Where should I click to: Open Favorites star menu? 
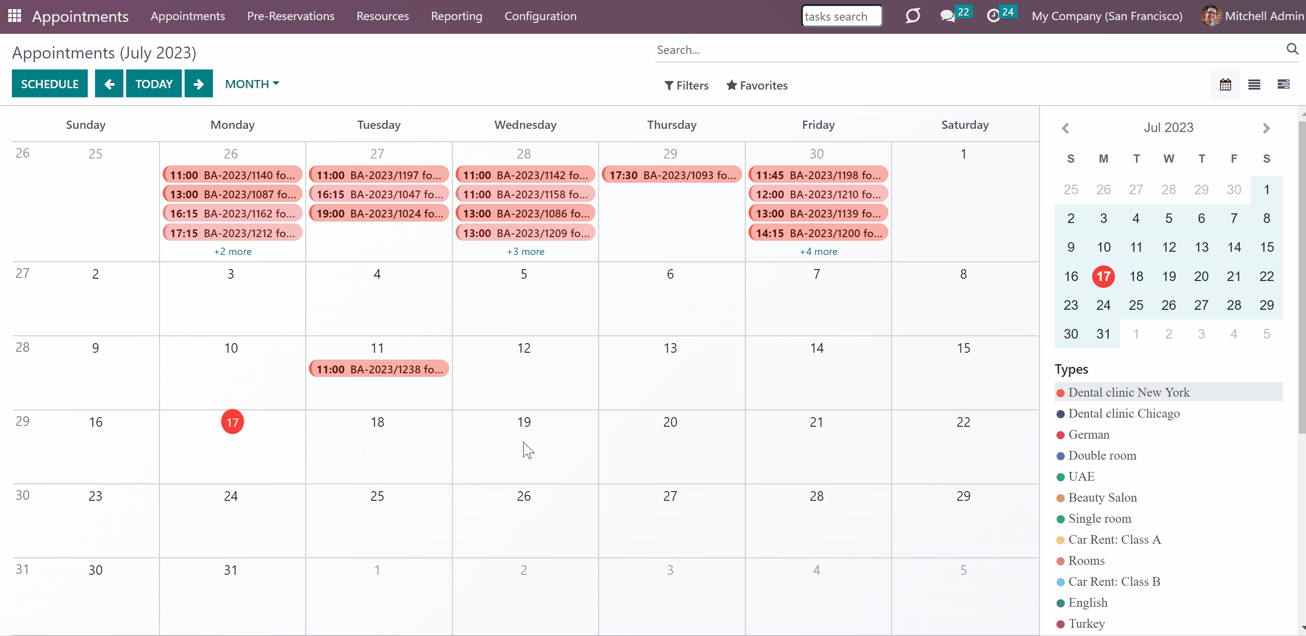(757, 85)
